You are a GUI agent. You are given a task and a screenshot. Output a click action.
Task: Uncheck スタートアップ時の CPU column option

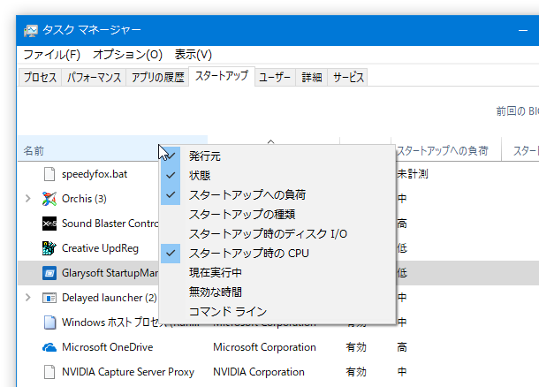pos(277,254)
